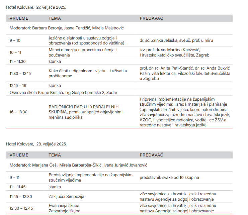Select the moderators line starting with Barbara Beronja

(67, 28)
